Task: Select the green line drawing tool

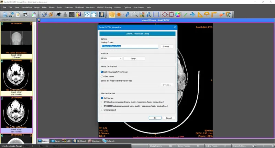Action: pos(186,14)
